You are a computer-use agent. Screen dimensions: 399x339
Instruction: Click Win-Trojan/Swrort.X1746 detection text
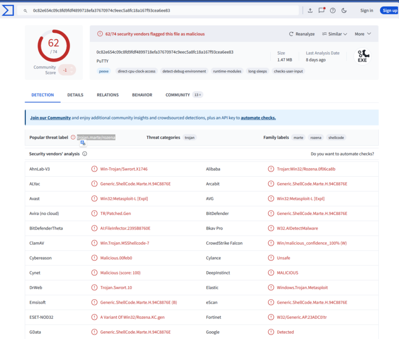(x=124, y=169)
